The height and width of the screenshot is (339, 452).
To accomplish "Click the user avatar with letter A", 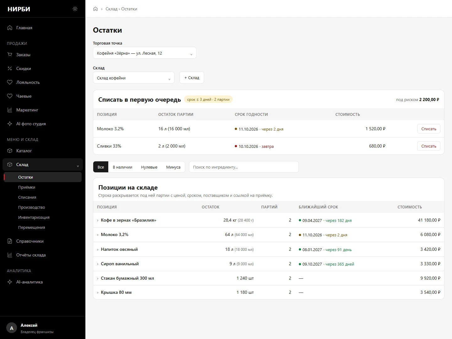I will 12,328.
